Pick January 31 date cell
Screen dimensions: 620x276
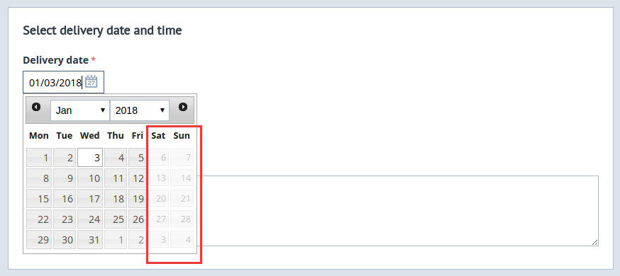[x=90, y=240]
